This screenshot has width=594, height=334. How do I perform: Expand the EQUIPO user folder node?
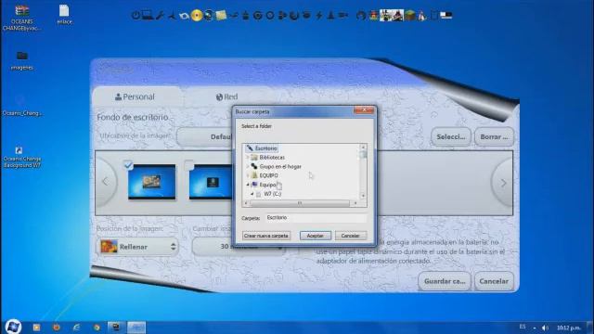[248, 175]
